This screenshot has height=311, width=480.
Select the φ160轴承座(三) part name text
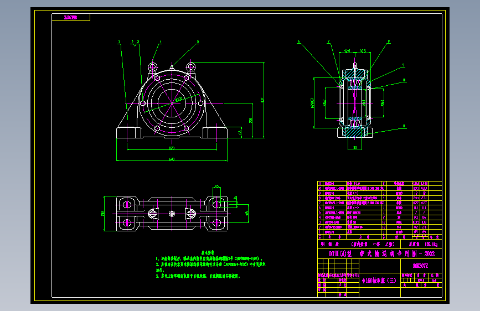[x=379, y=281]
